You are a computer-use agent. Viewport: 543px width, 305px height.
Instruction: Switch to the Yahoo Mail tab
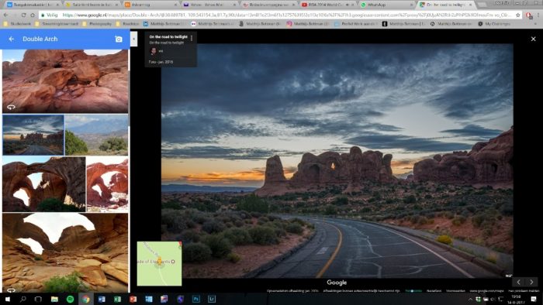(x=209, y=5)
